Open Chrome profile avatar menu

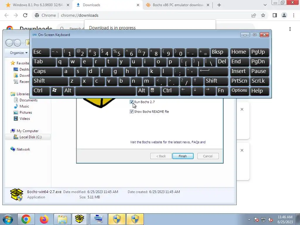(x=284, y=15)
